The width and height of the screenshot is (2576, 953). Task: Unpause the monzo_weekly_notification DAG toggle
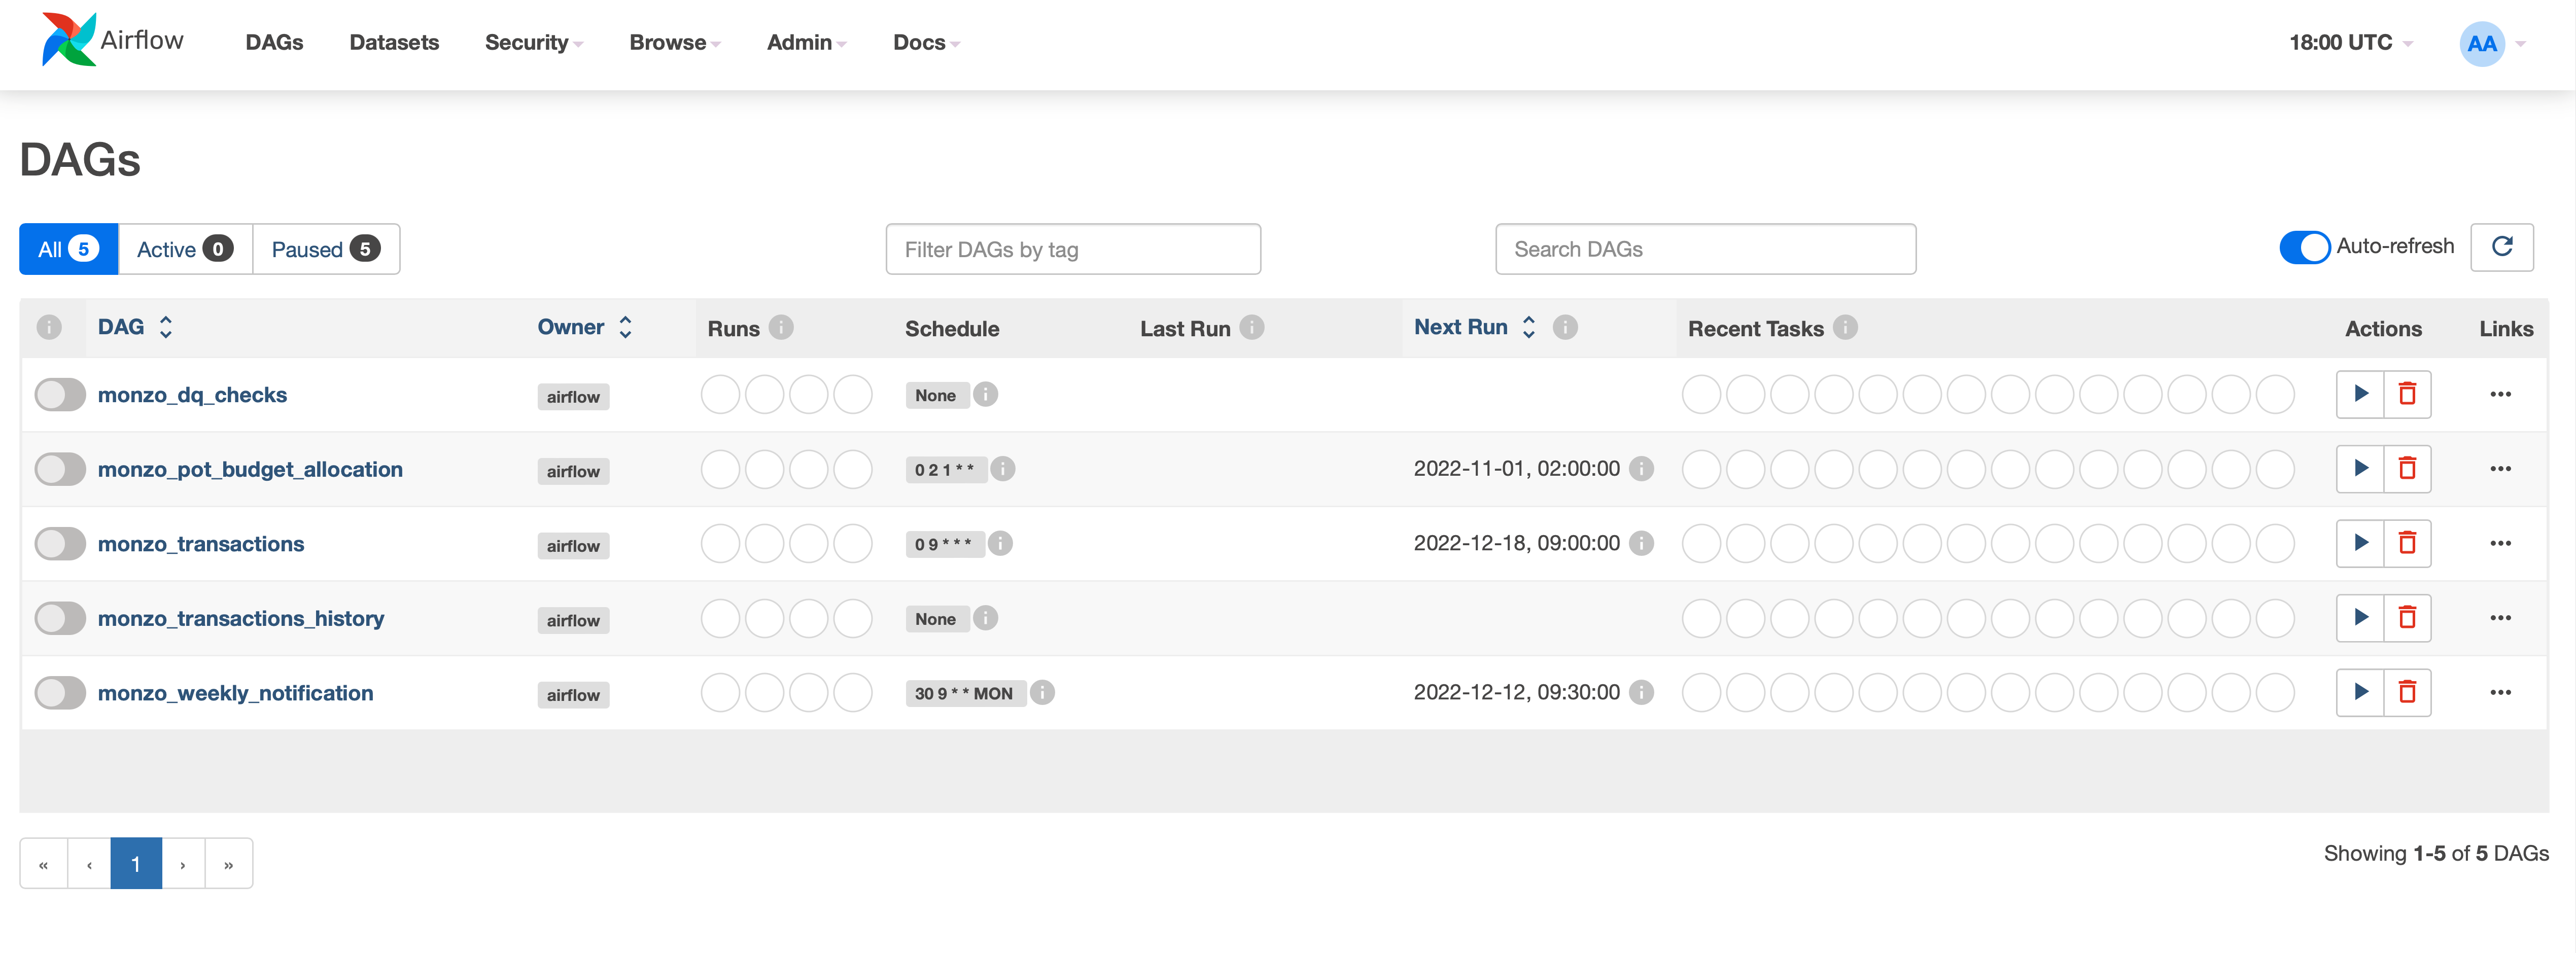click(x=60, y=692)
